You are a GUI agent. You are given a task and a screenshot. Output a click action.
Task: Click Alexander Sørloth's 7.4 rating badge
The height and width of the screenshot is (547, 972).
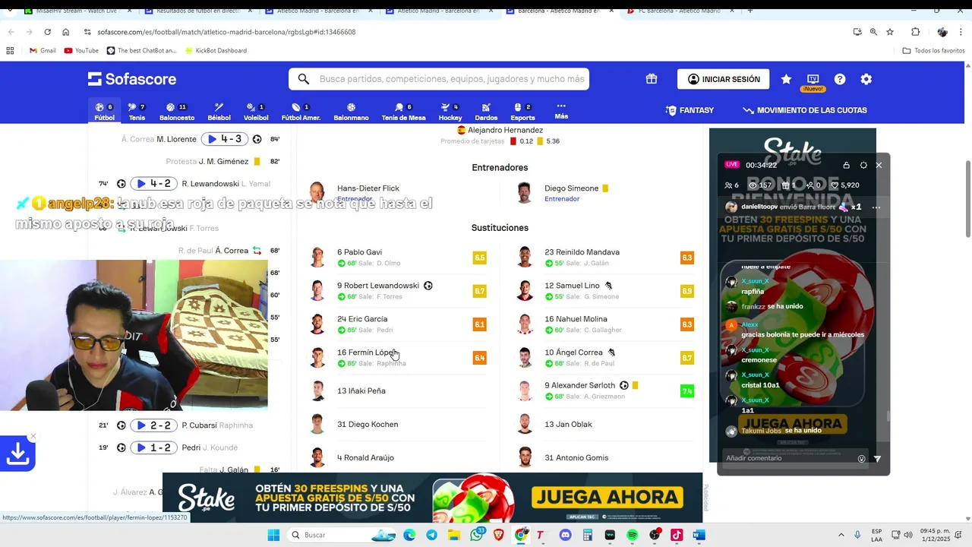[x=687, y=391]
